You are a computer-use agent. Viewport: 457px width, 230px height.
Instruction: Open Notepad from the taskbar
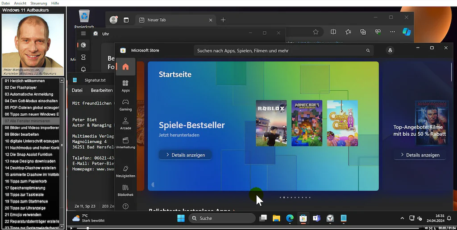344,218
